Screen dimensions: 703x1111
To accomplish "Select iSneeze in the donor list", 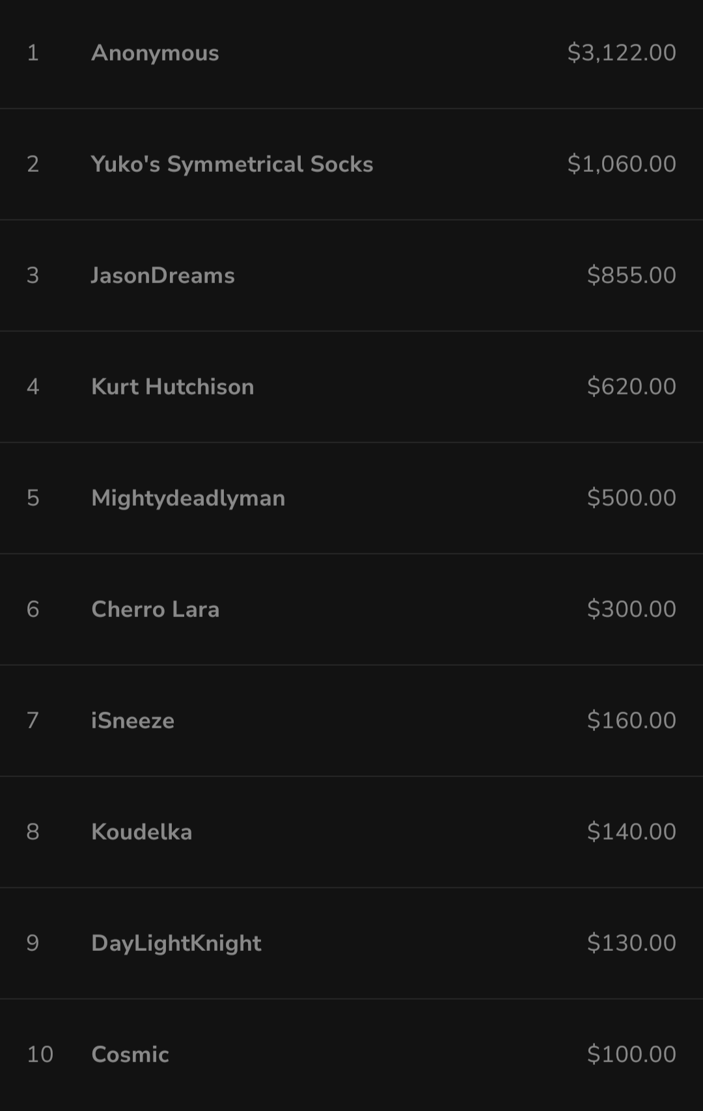I will tap(133, 720).
